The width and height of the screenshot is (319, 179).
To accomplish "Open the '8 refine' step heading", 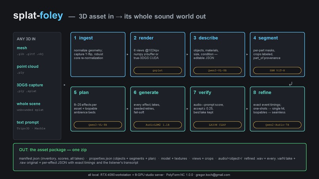I will pyautogui.click(x=262, y=92).
